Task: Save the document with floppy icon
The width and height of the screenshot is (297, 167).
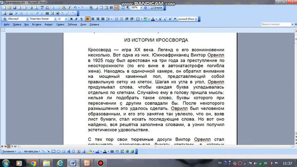Action: pyautogui.click(x=14, y=8)
